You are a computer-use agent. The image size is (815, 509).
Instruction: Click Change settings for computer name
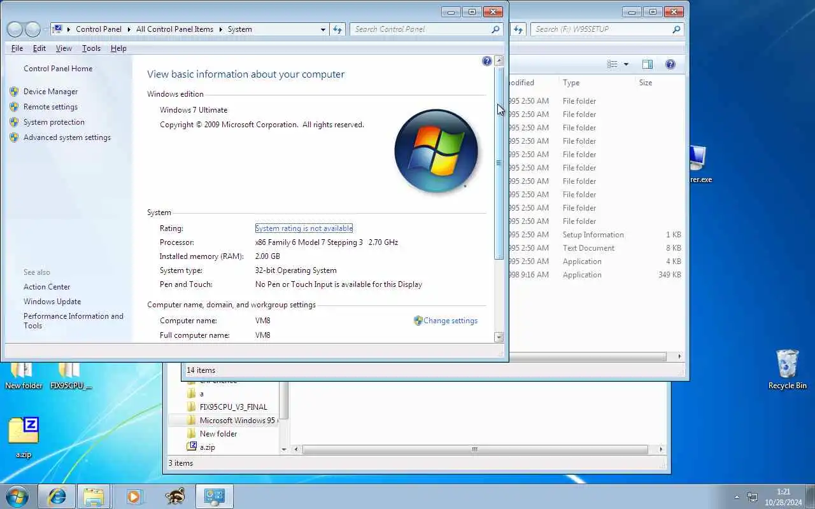pos(450,321)
